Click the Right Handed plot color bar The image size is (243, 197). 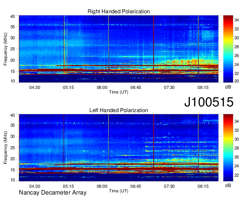tap(228, 49)
